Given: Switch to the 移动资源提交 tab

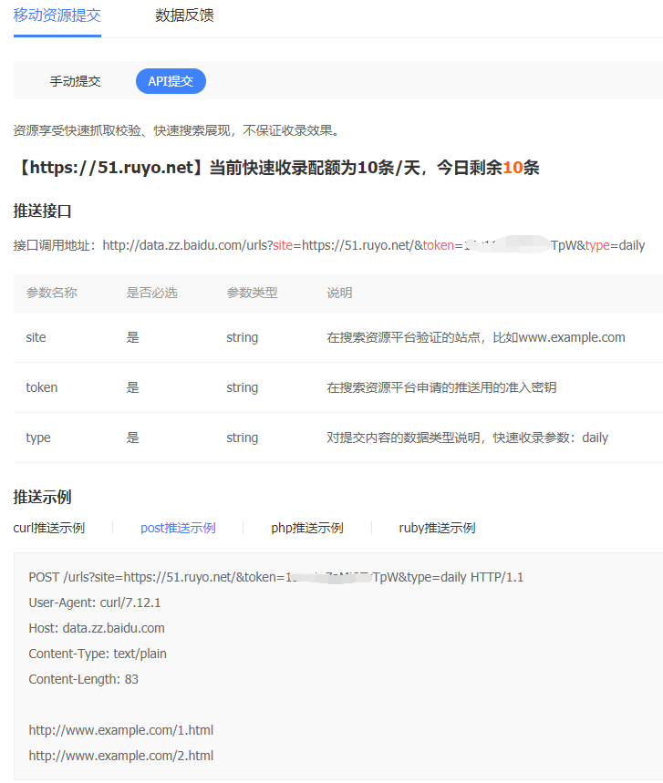Looking at the screenshot, I should click(57, 15).
